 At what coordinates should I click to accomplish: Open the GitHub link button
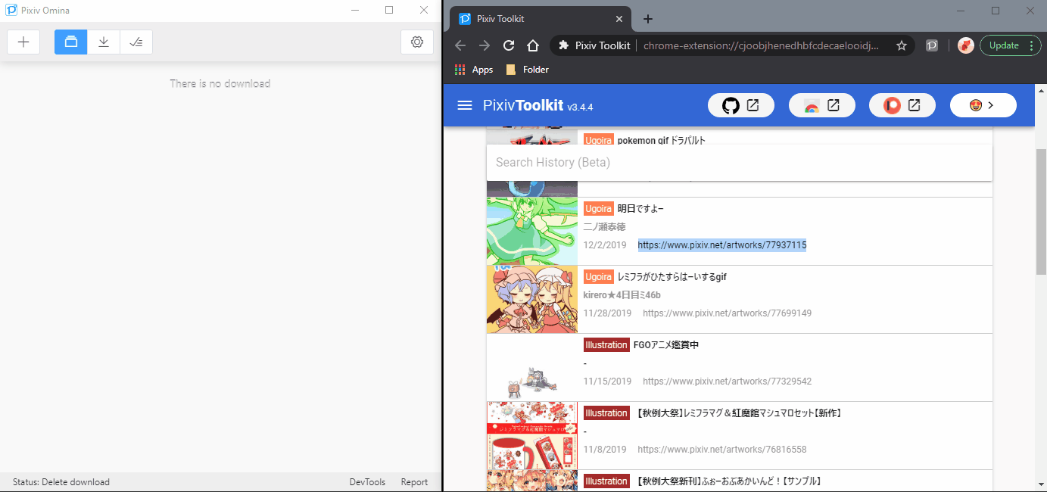741,105
